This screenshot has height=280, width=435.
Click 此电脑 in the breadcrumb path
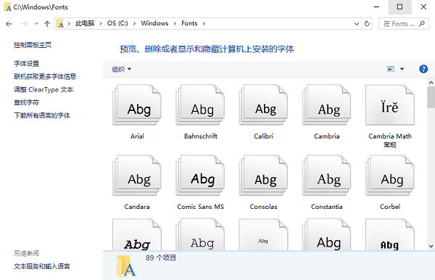click(x=85, y=23)
